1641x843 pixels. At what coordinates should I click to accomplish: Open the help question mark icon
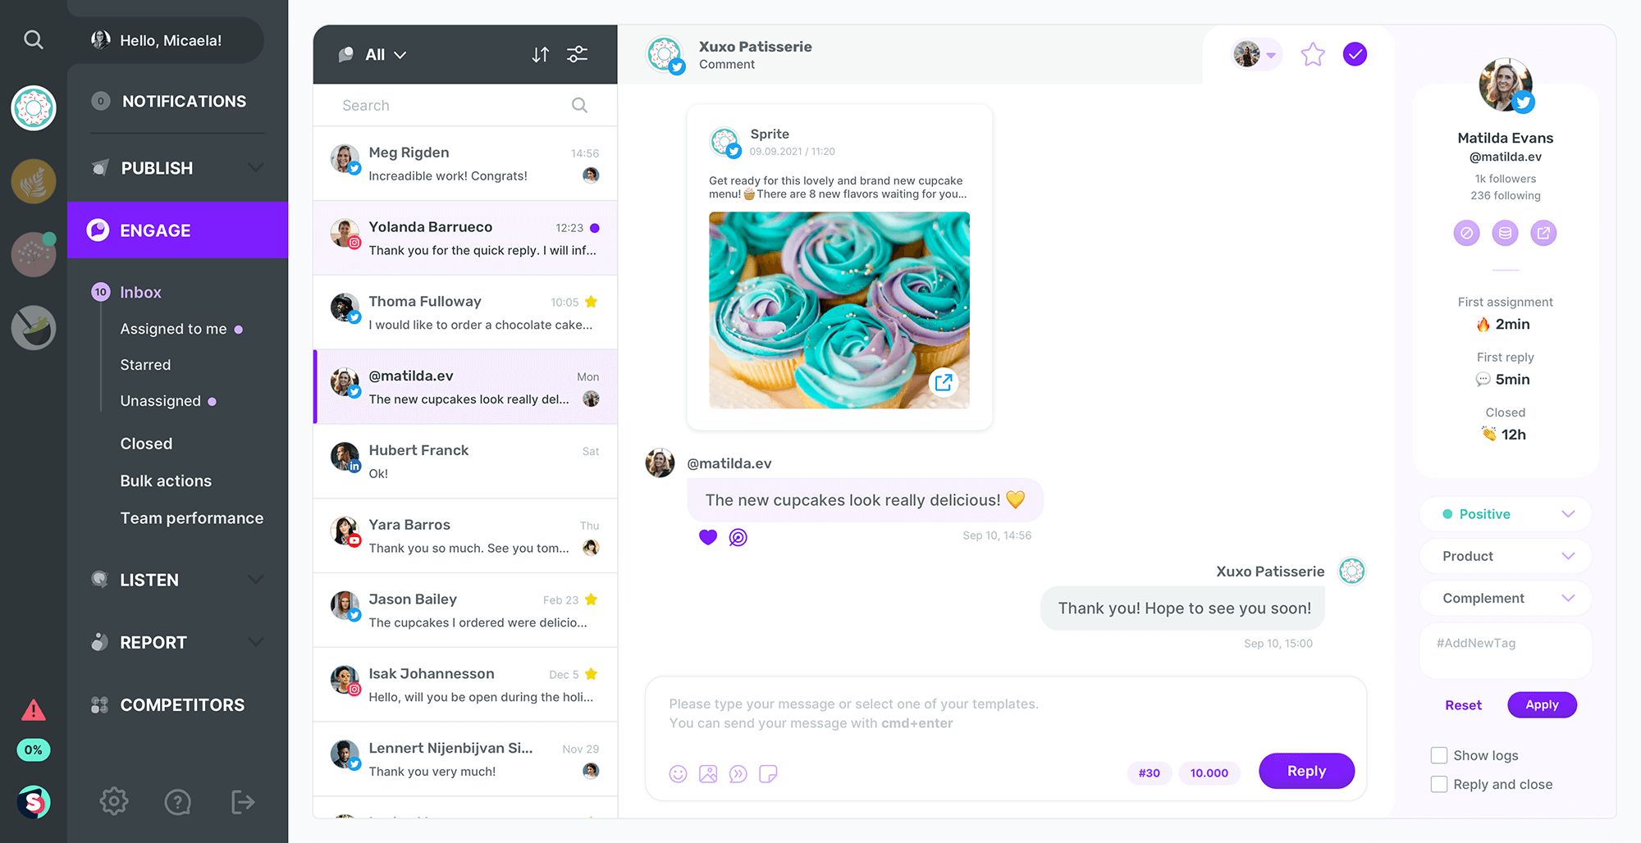pyautogui.click(x=177, y=802)
